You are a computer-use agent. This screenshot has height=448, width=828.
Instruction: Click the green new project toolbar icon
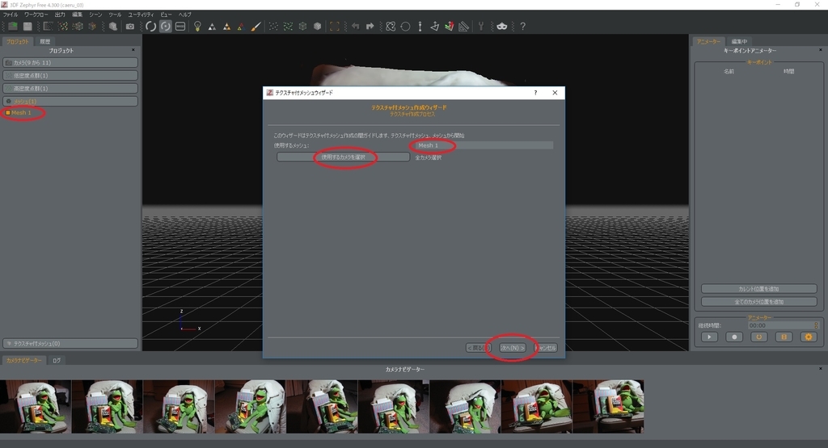pyautogui.click(x=13, y=26)
